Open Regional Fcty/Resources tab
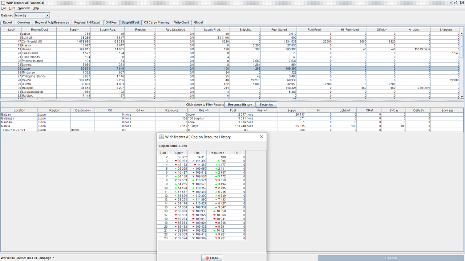The width and height of the screenshot is (465, 261). [x=52, y=22]
